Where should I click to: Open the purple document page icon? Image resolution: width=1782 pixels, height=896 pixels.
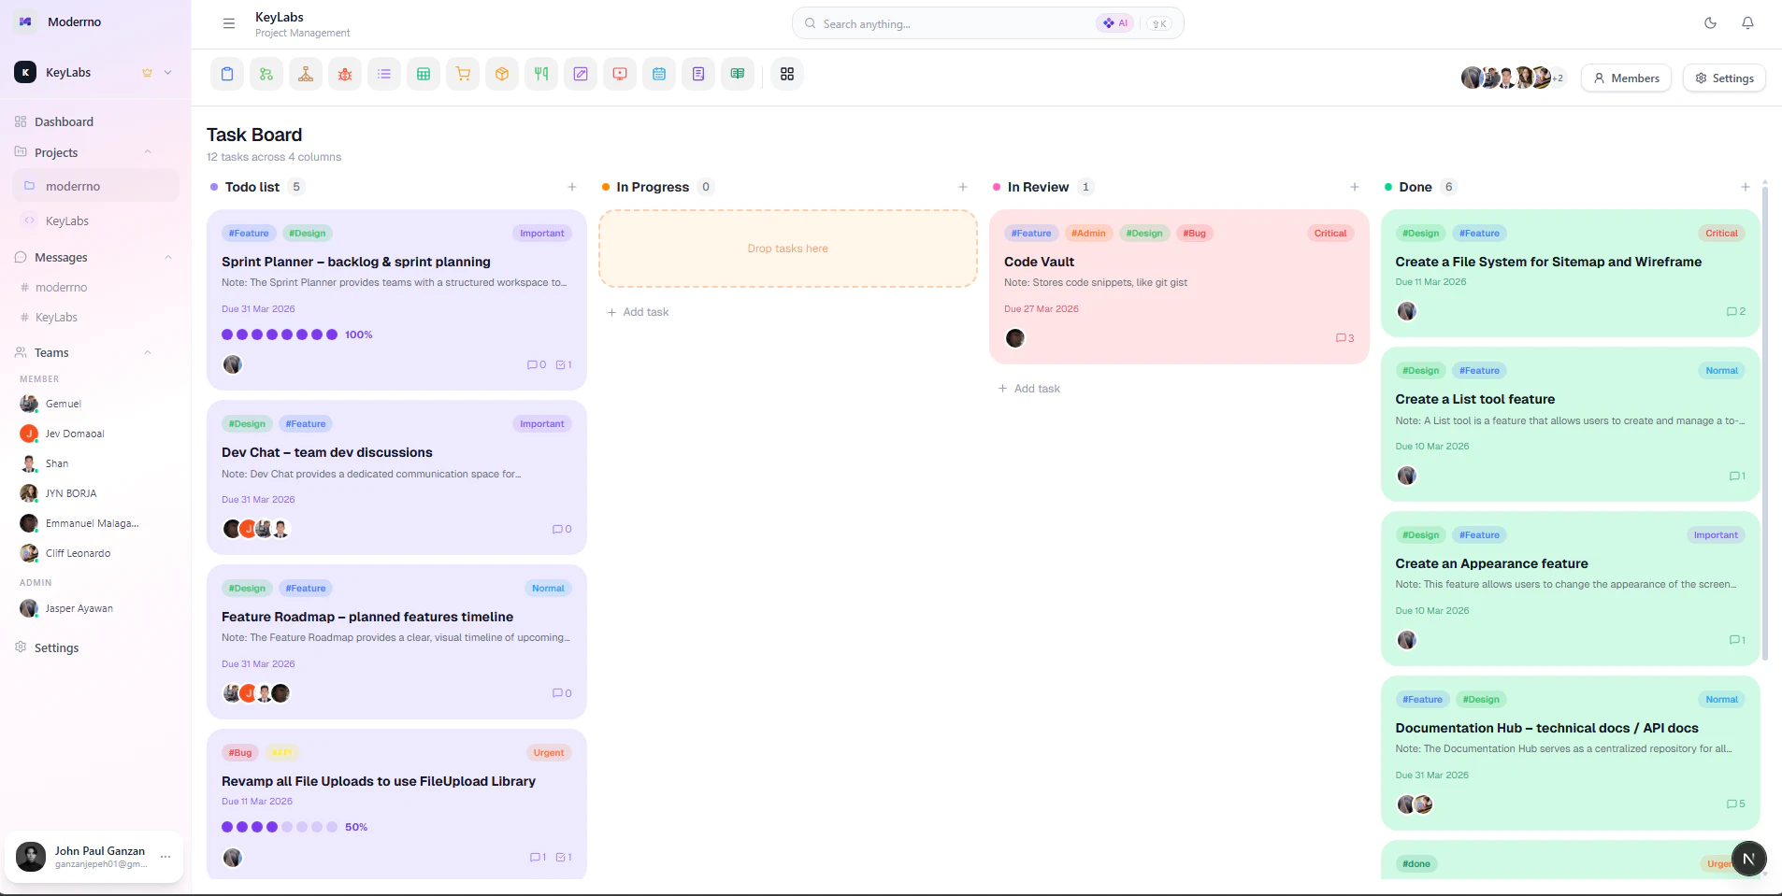698,74
